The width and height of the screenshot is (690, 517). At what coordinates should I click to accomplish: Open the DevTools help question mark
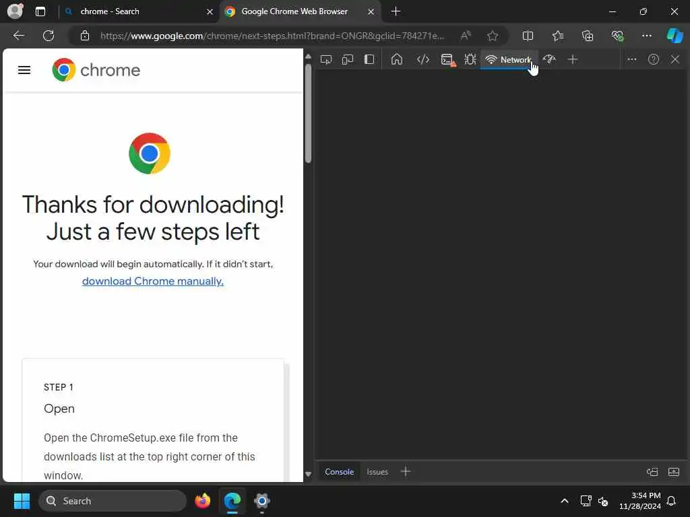tap(654, 59)
